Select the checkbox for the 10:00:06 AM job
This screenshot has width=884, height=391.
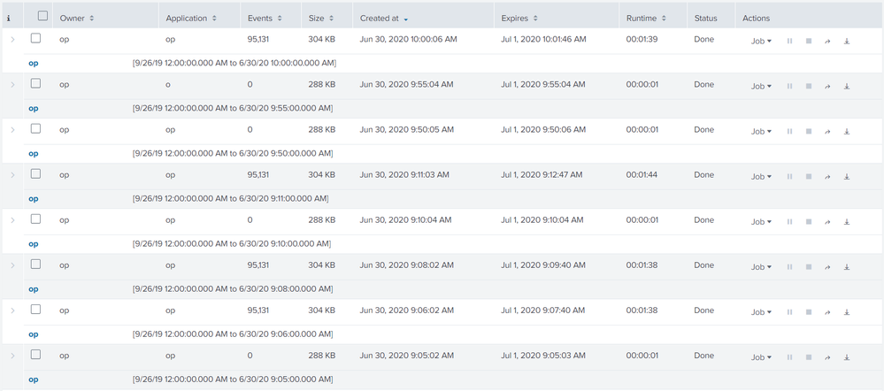(x=36, y=39)
